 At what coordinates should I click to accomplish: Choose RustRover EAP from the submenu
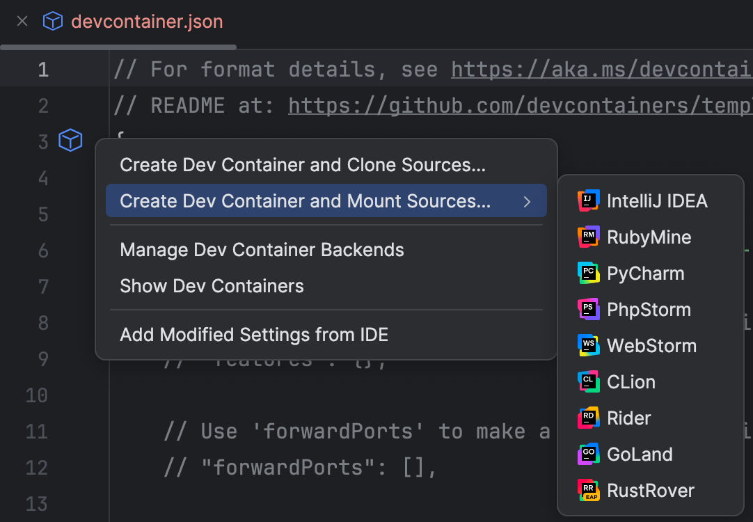tap(651, 490)
